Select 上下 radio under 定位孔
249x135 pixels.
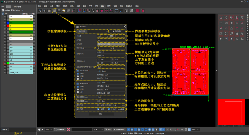78,79
